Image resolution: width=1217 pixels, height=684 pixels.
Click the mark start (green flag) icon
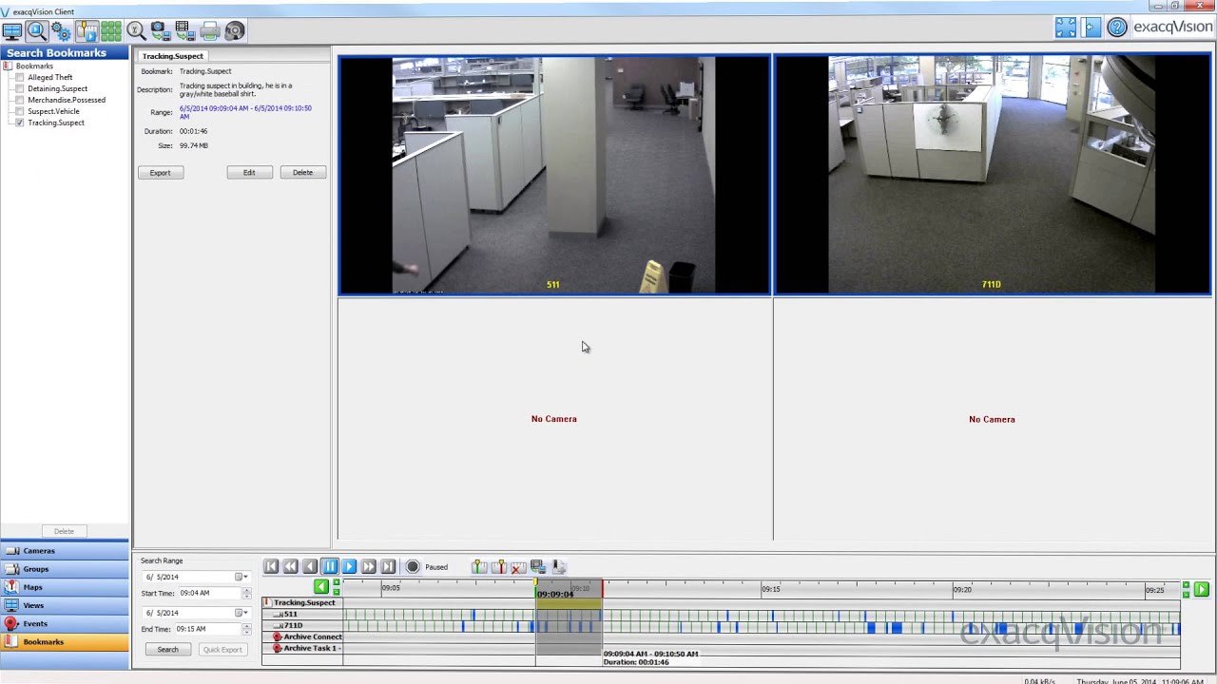coord(479,566)
